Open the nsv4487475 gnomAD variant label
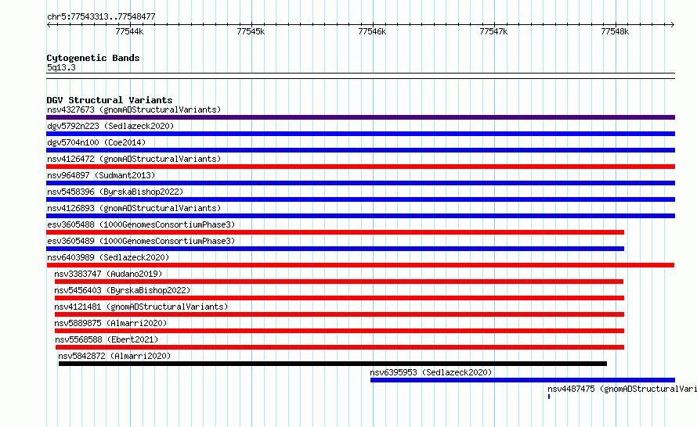This screenshot has width=697, height=427. (x=622, y=389)
